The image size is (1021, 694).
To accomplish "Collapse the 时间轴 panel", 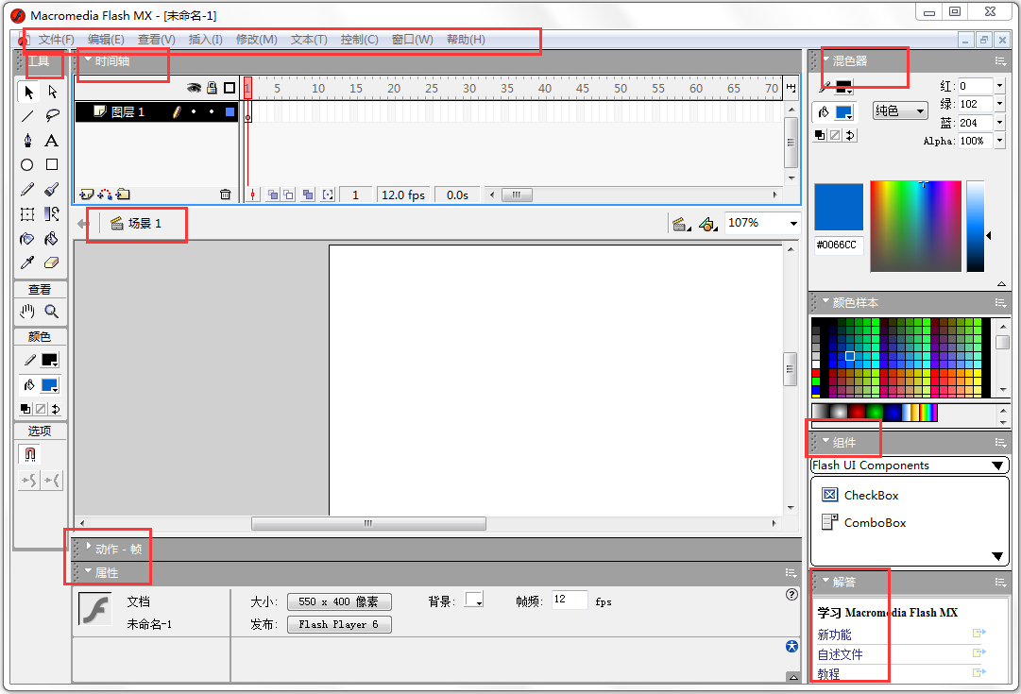I will 88,59.
